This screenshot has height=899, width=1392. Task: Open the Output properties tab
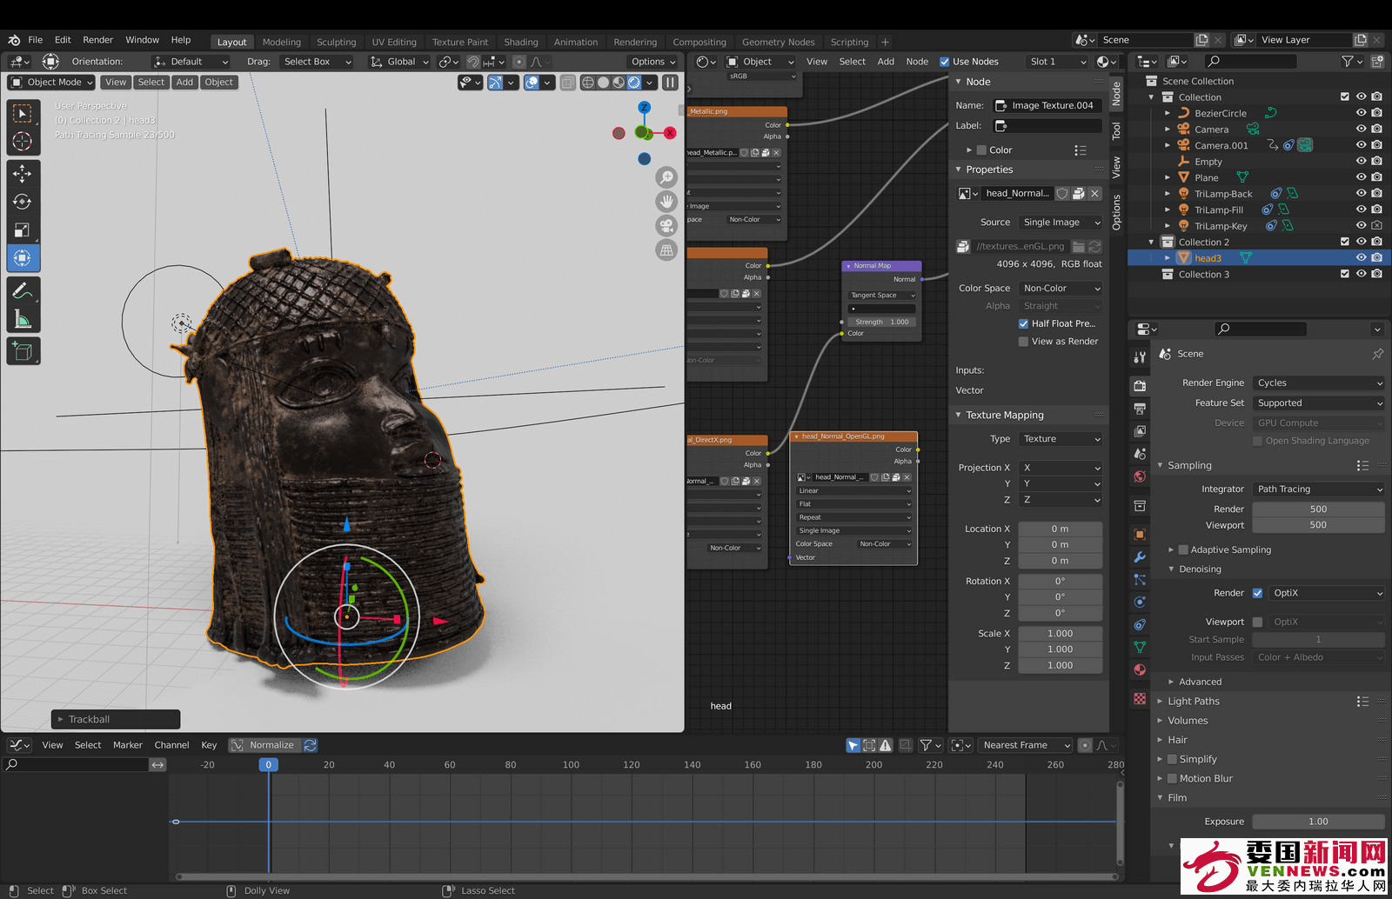(x=1140, y=409)
